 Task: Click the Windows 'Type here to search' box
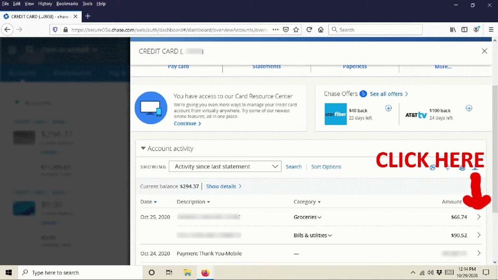tap(81, 273)
